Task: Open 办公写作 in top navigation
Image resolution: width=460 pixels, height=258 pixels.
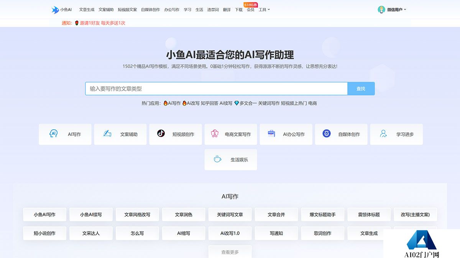Action: coord(172,10)
